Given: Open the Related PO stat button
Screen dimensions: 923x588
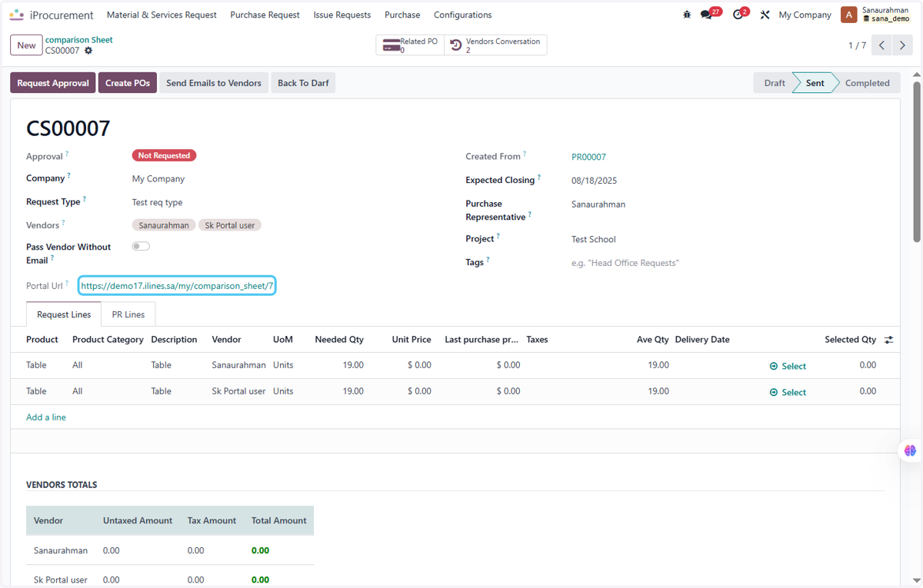Looking at the screenshot, I should pyautogui.click(x=410, y=45).
